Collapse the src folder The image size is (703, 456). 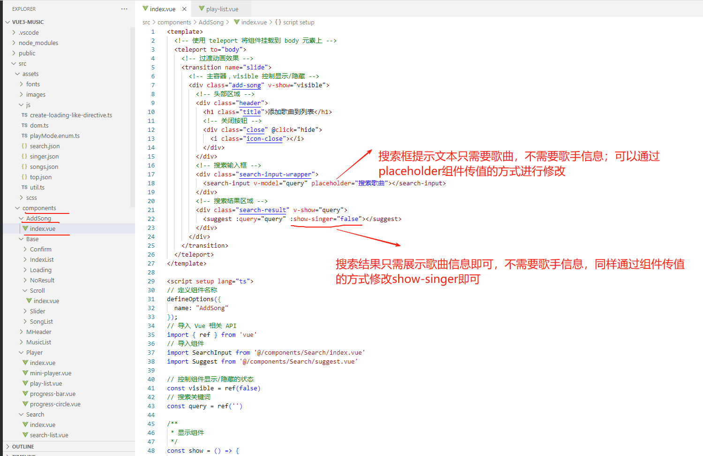tap(14, 63)
